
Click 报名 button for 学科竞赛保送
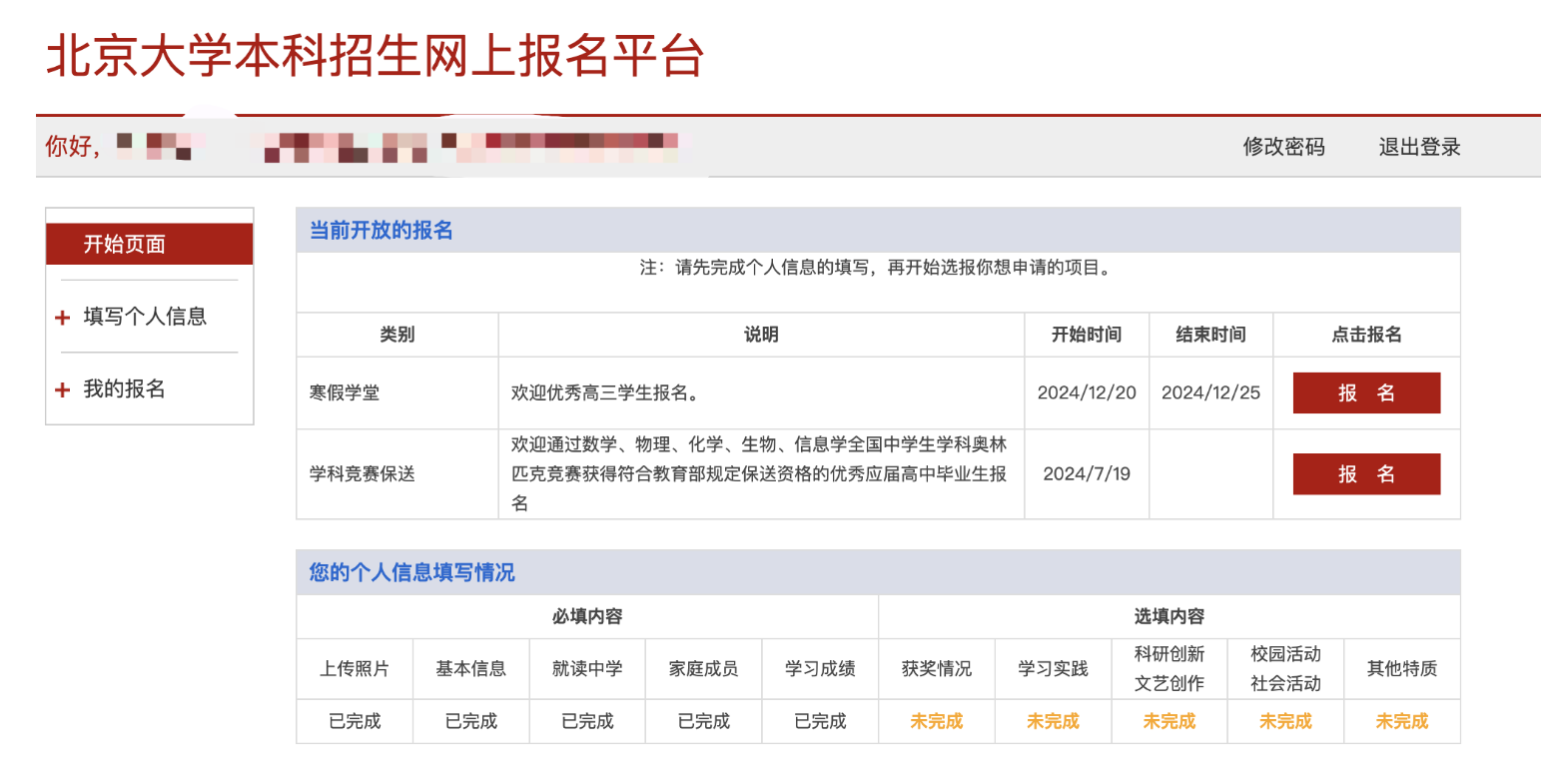(1366, 473)
